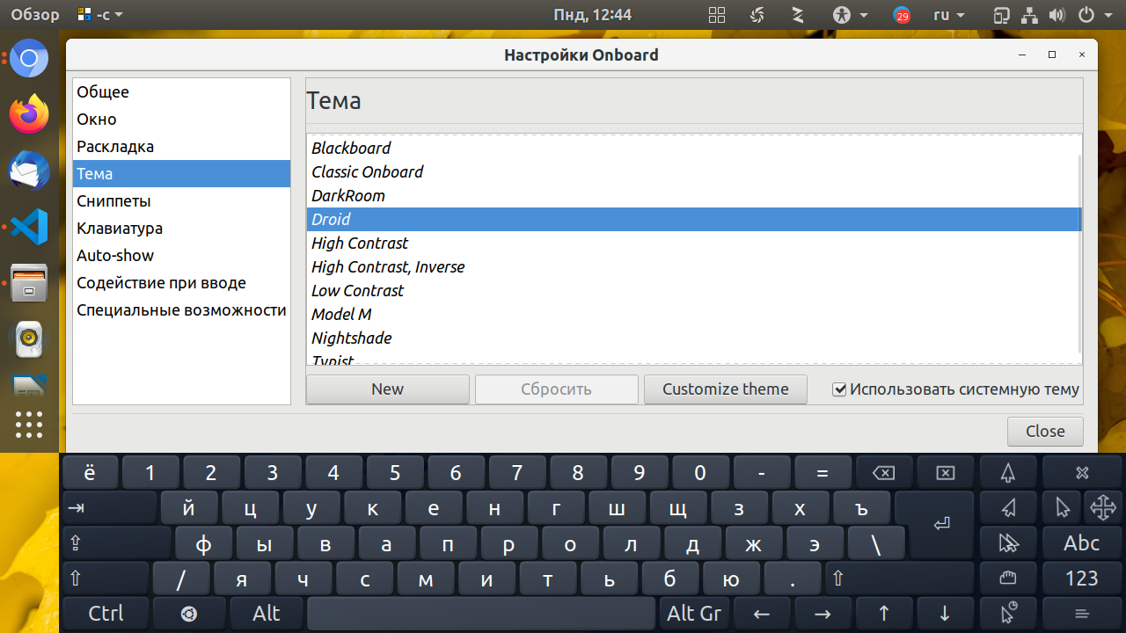The height and width of the screenshot is (633, 1126).
Task: Toggle the left Shift key
Action: (x=106, y=578)
